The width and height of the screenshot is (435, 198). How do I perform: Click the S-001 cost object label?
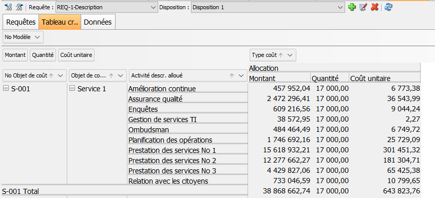click(21, 89)
